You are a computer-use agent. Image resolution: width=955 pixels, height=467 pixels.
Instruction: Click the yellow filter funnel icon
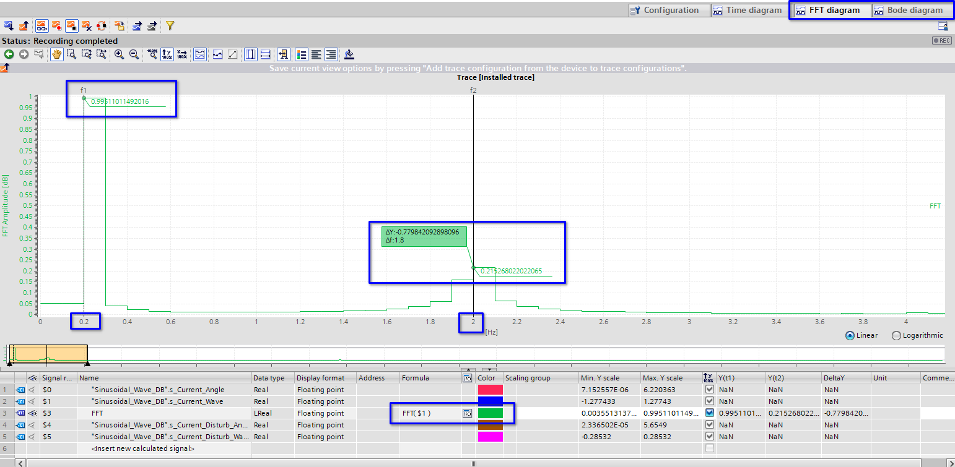coord(170,26)
